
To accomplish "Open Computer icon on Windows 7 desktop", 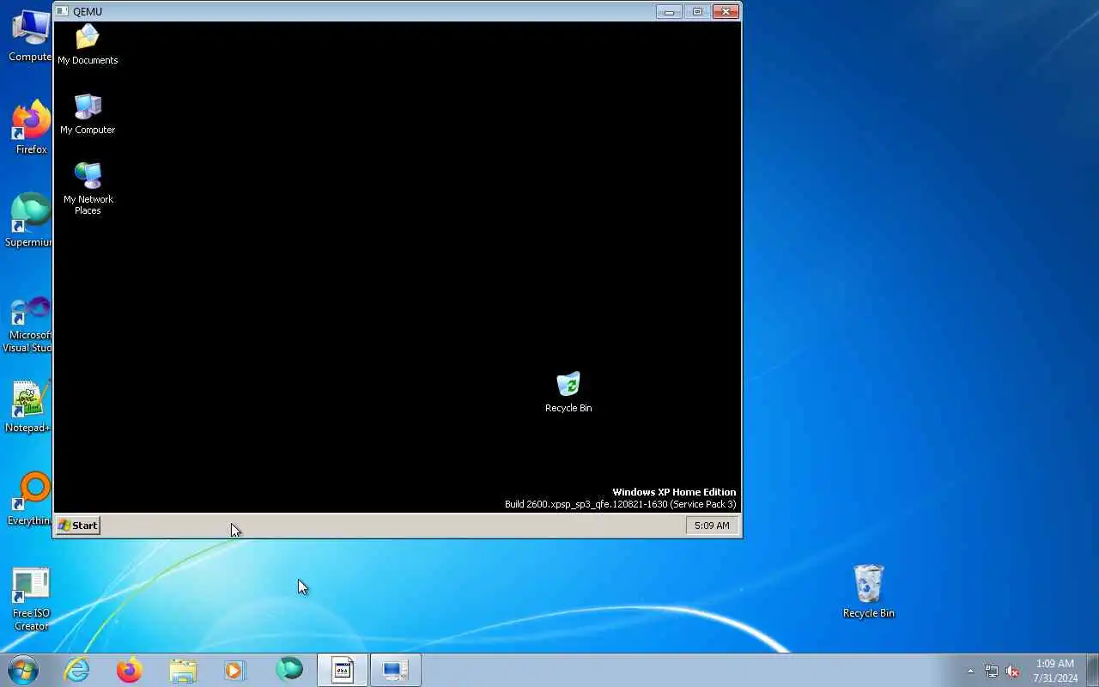I will [30, 37].
